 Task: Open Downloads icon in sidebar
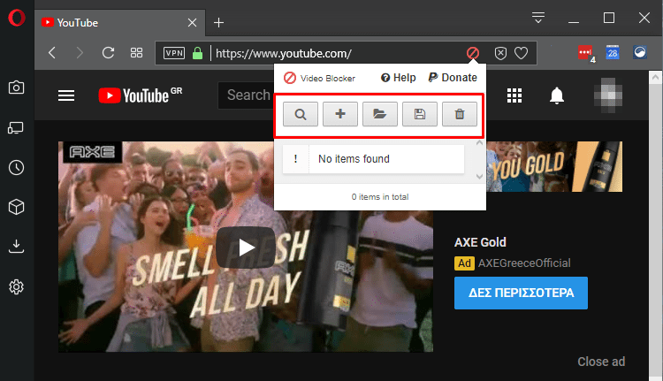click(16, 247)
